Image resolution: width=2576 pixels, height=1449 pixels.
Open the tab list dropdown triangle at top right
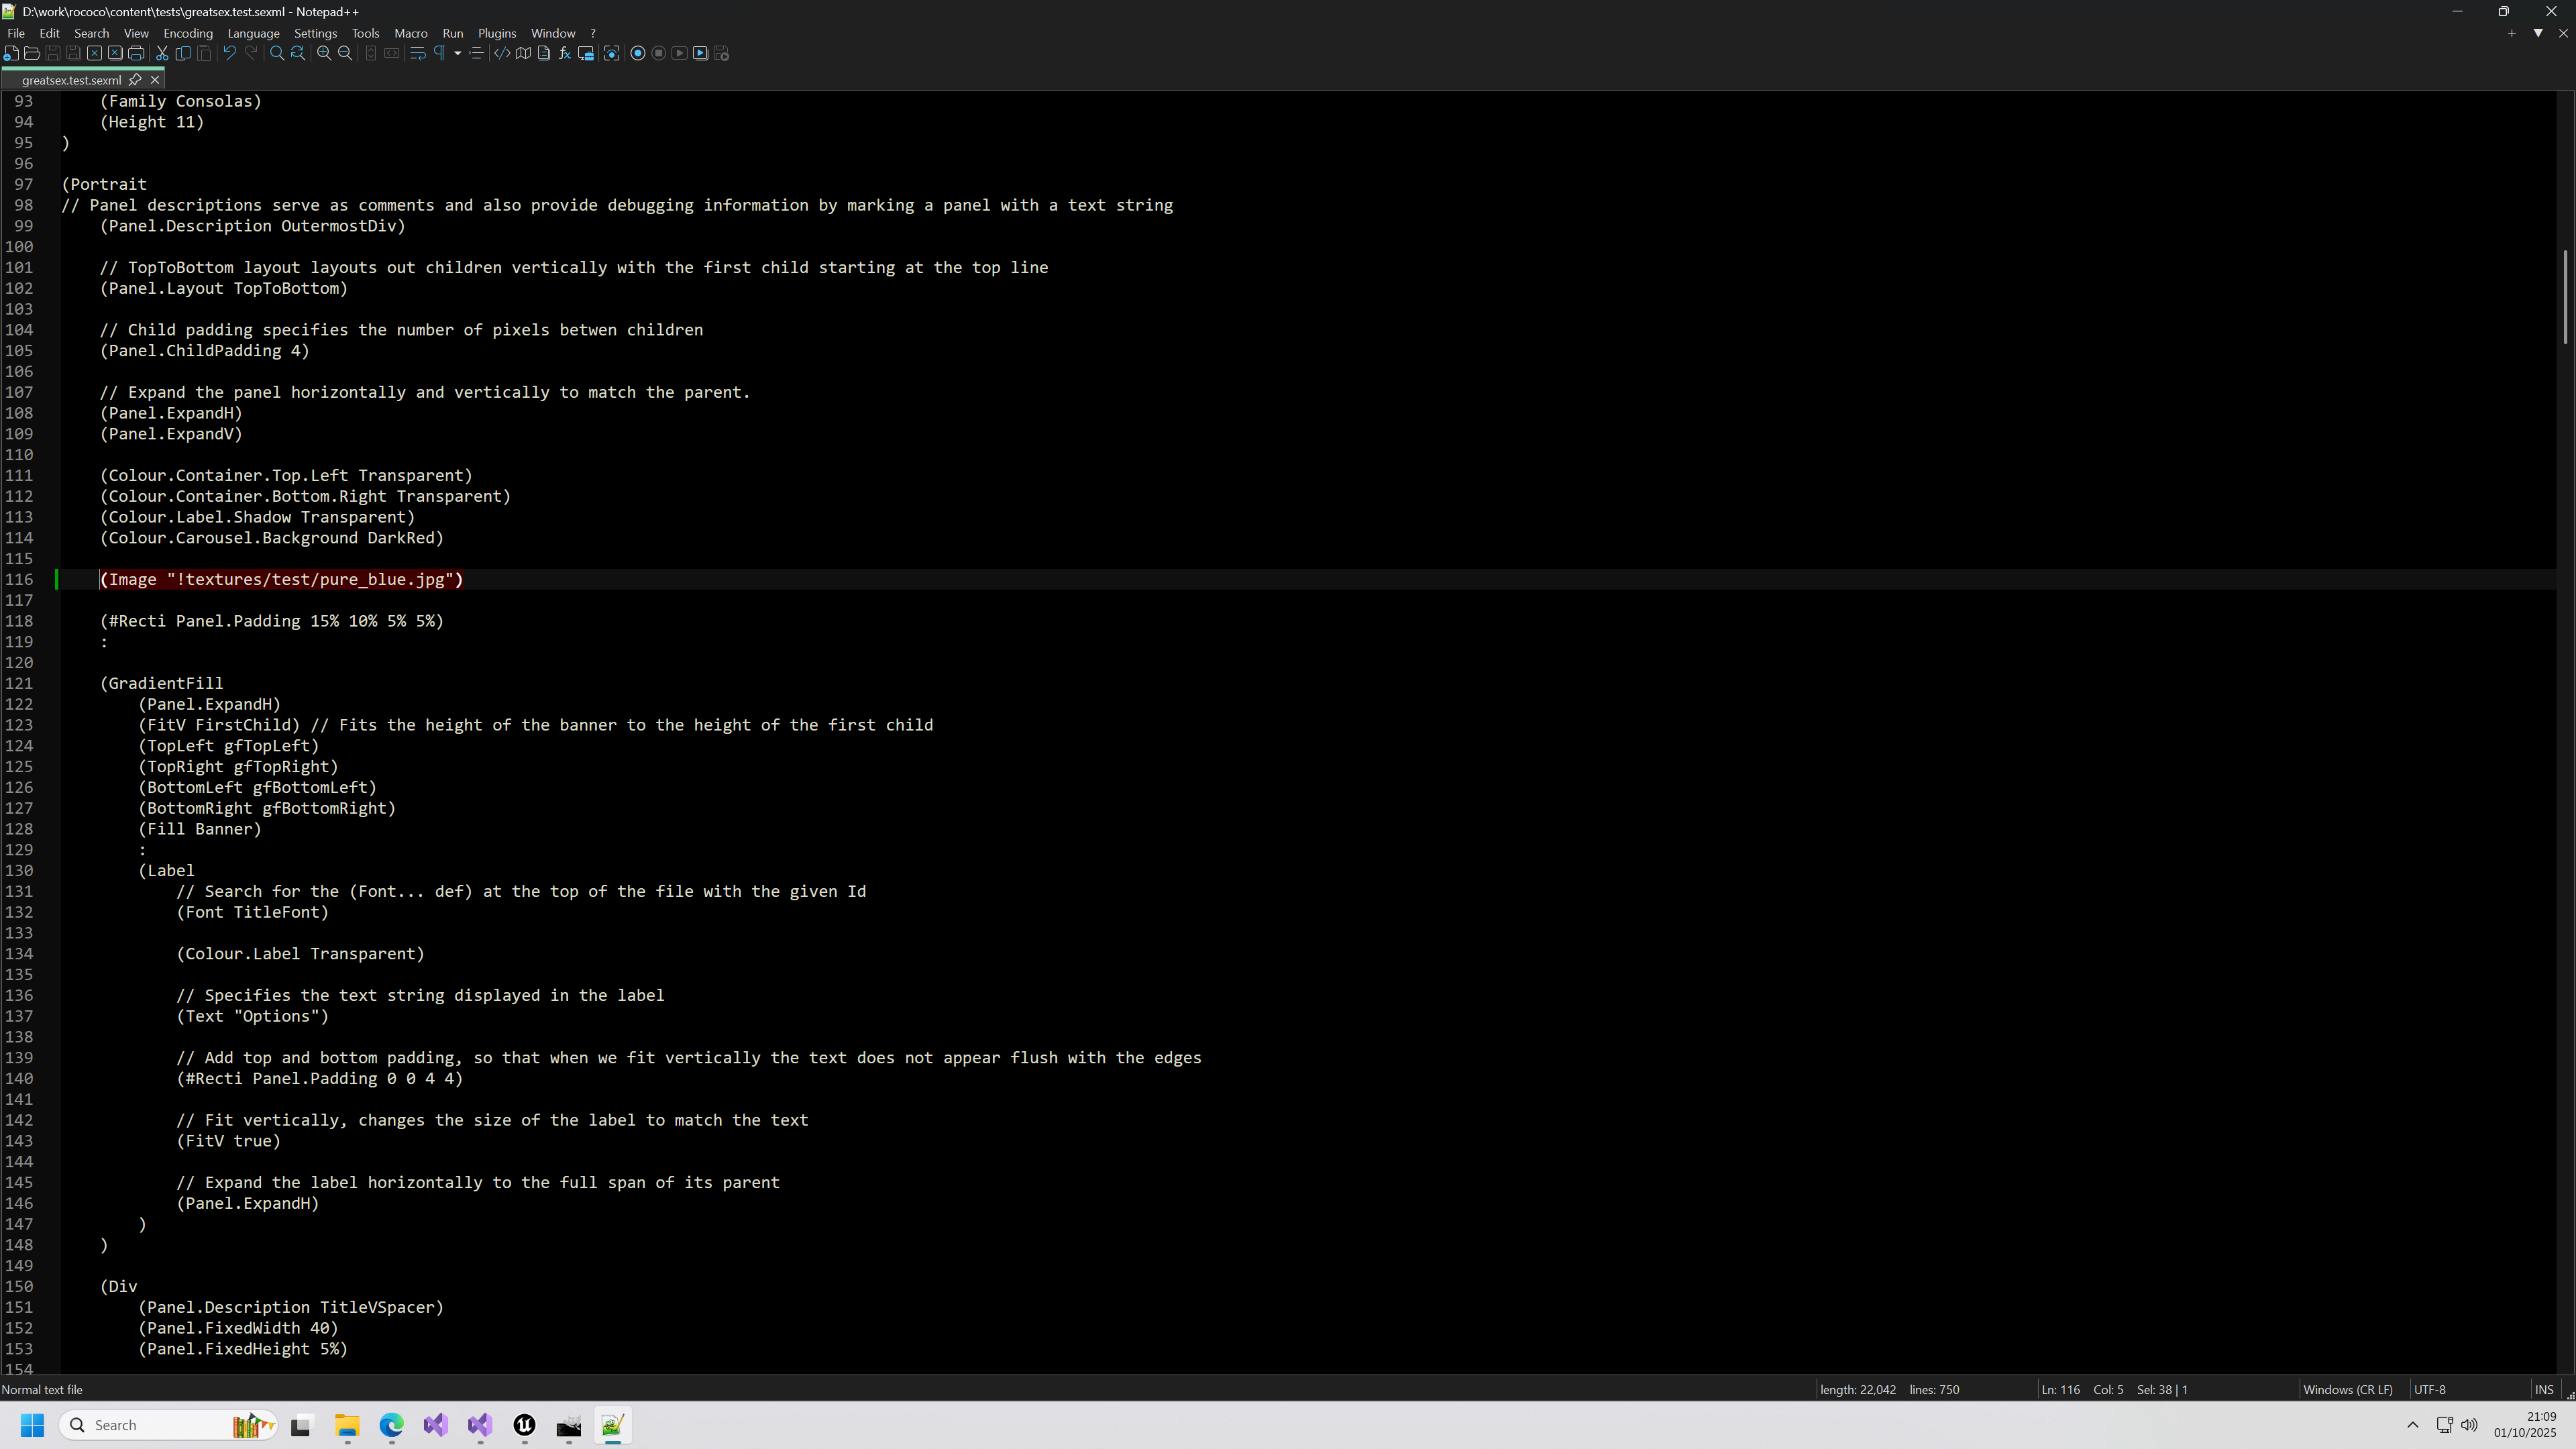(2538, 33)
